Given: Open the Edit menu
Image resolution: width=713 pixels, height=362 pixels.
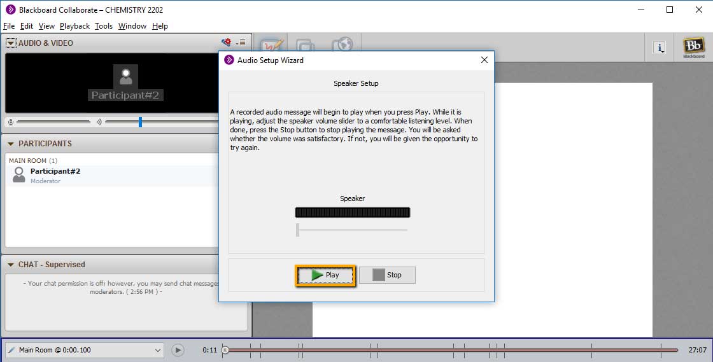Looking at the screenshot, I should [26, 26].
